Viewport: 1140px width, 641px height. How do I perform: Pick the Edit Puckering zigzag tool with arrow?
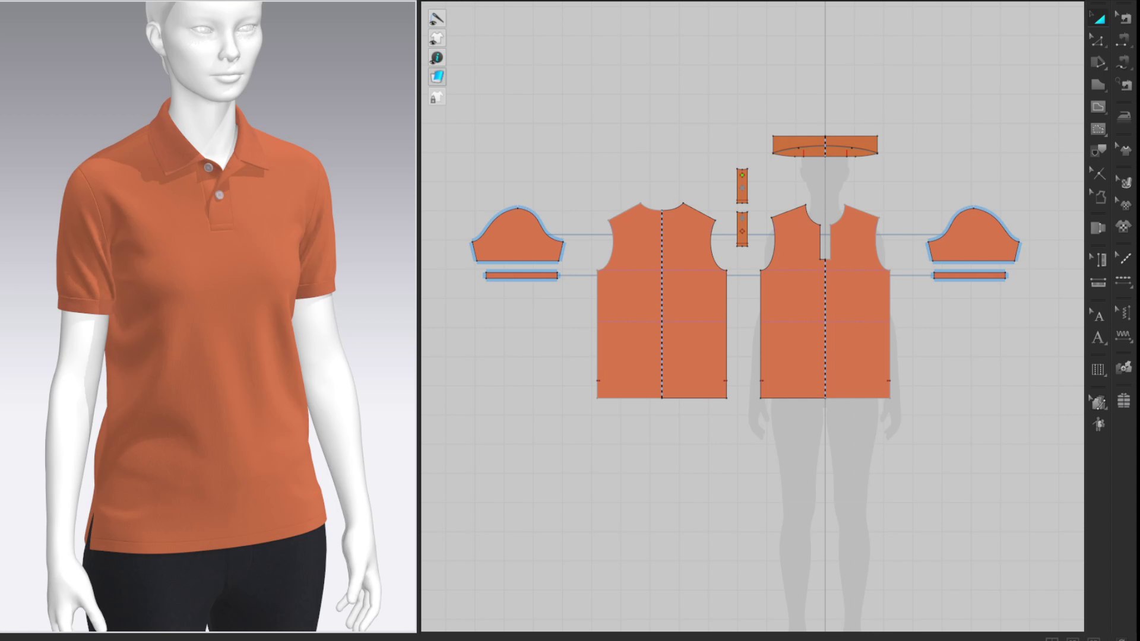[1123, 313]
